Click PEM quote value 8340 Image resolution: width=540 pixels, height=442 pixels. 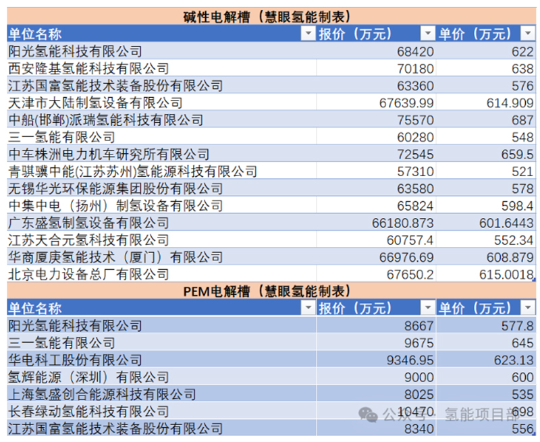[x=418, y=429]
